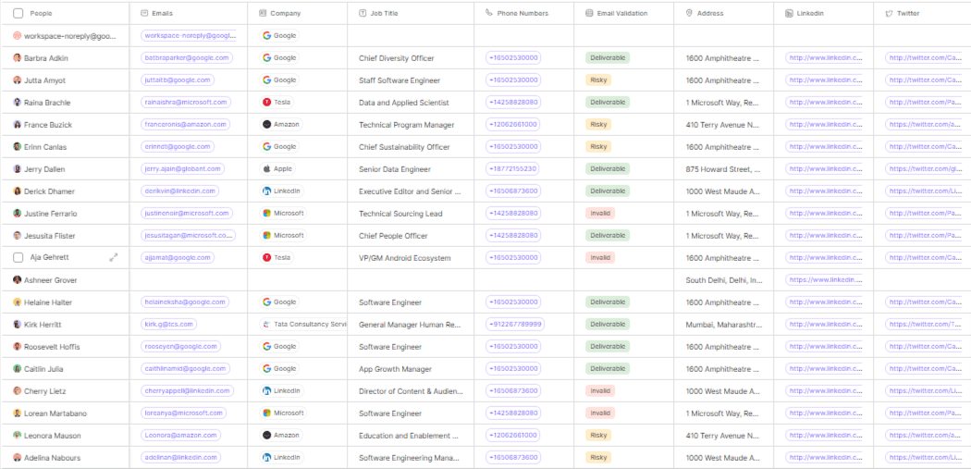The height and width of the screenshot is (469, 971).
Task: Toggle the select-all checkbox in the People header
Action: (x=18, y=14)
